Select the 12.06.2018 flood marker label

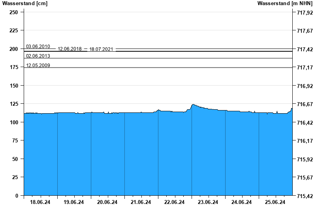pyautogui.click(x=70, y=49)
